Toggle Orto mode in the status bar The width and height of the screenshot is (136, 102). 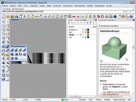pos(91,100)
